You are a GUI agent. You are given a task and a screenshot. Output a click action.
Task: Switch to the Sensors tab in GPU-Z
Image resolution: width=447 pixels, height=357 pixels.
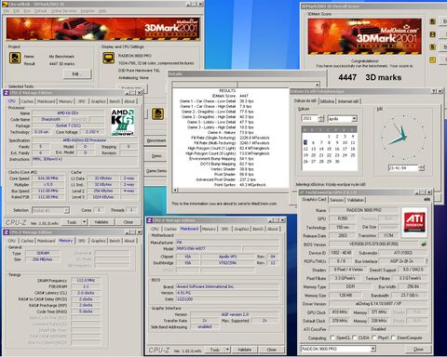336,200
